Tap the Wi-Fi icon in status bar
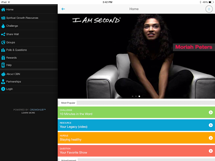 point(9,2)
